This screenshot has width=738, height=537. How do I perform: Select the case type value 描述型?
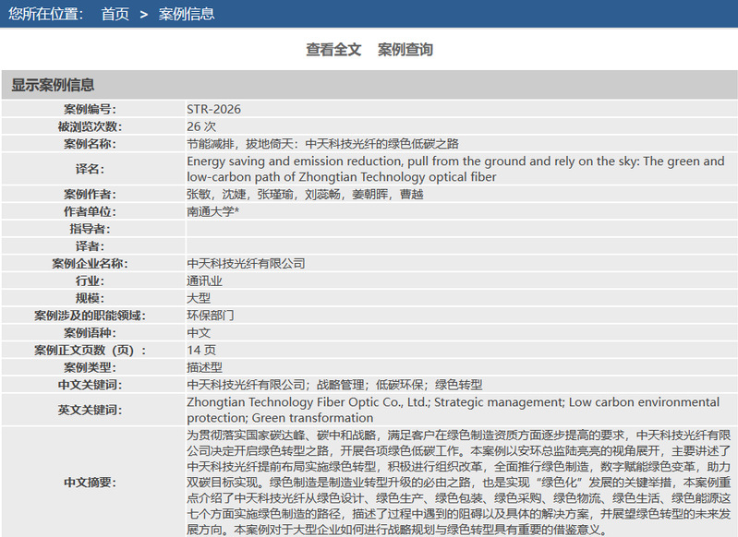pos(204,367)
